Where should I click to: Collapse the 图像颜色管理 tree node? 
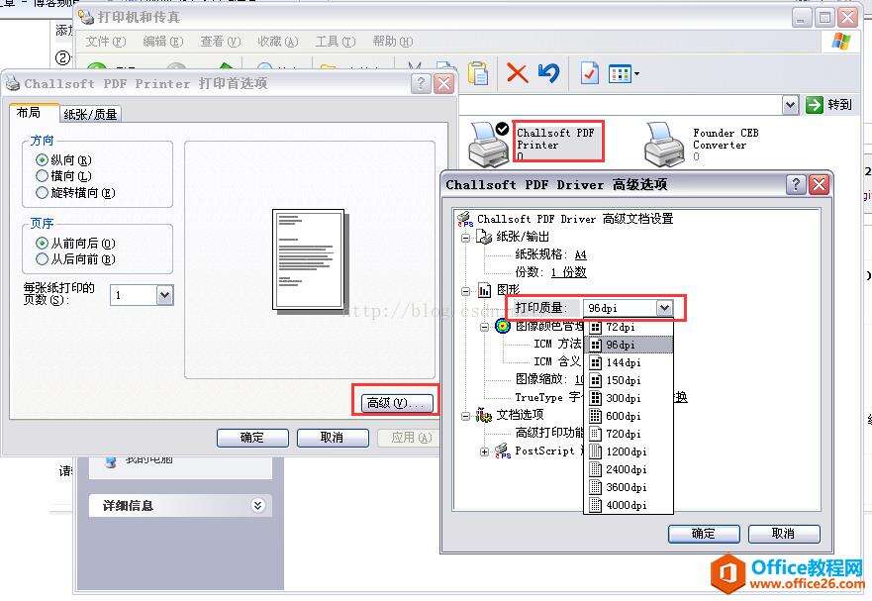click(x=484, y=327)
